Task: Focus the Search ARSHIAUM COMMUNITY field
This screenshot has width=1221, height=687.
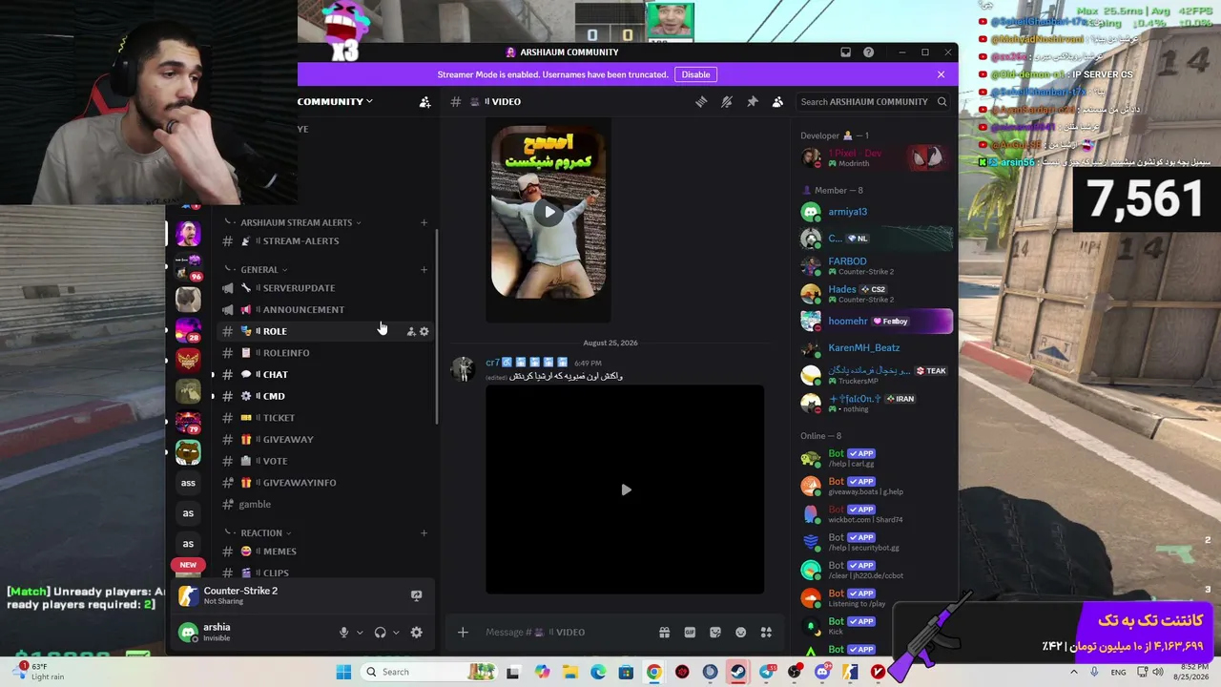Action: coord(874,102)
